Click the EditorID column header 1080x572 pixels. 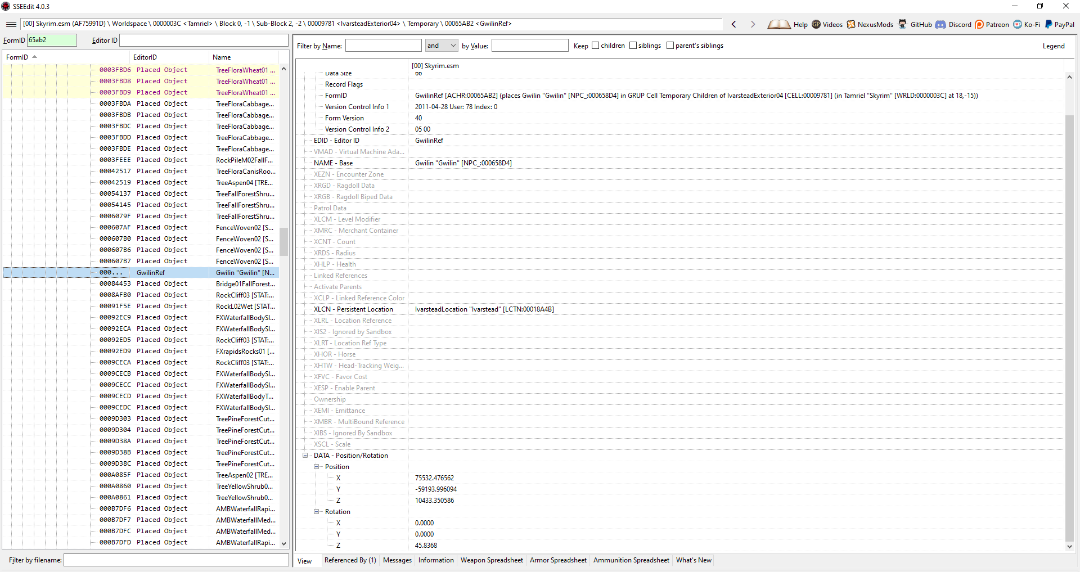click(x=169, y=57)
